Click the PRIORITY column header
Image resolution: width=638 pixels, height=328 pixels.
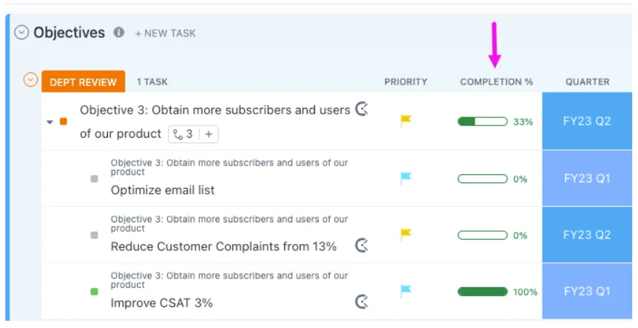pyautogui.click(x=405, y=82)
